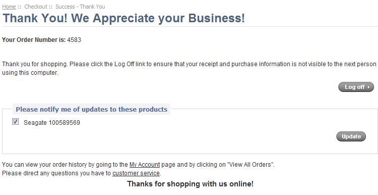
Task: Go to the Home breadcrumb link
Action: pos(9,7)
